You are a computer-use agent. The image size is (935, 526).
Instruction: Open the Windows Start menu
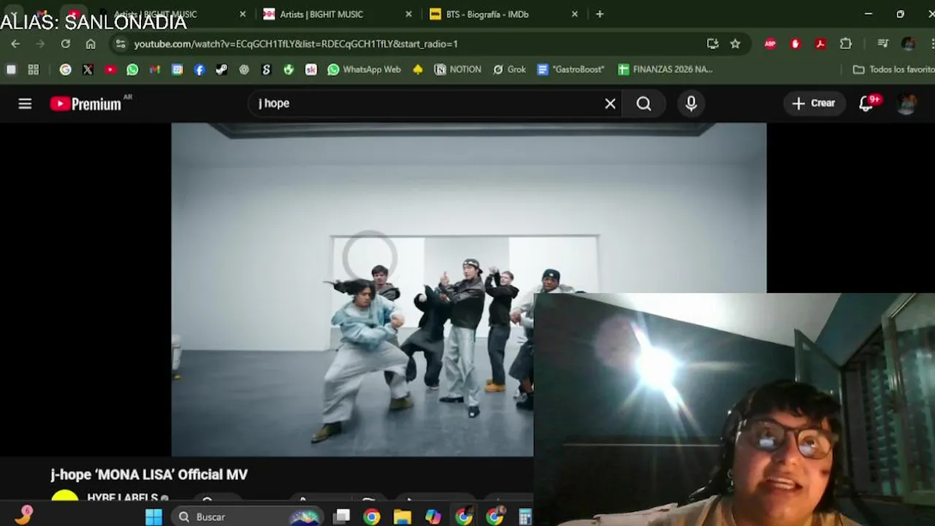153,517
